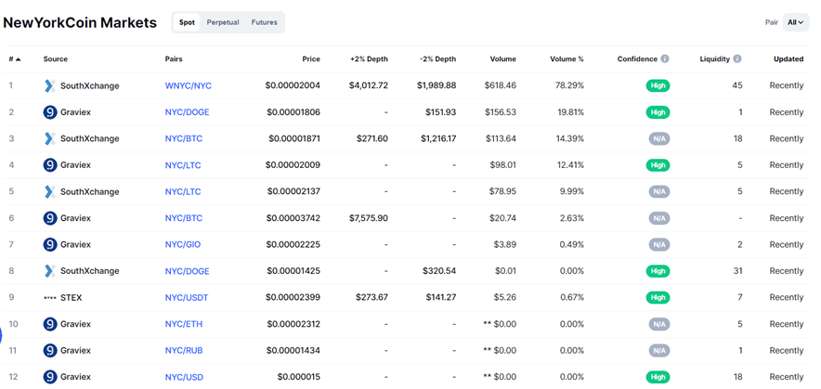Open the WNYC/NYC pair link
Image resolution: width=821 pixels, height=389 pixels.
click(189, 86)
